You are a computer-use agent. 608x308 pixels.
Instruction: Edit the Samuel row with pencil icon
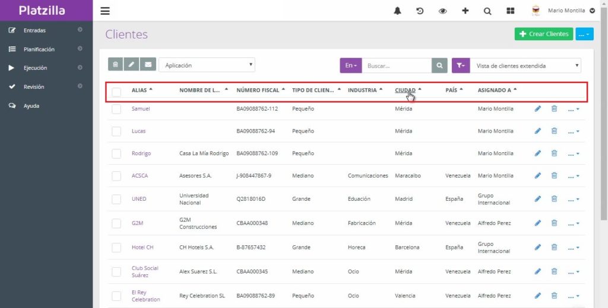(538, 109)
